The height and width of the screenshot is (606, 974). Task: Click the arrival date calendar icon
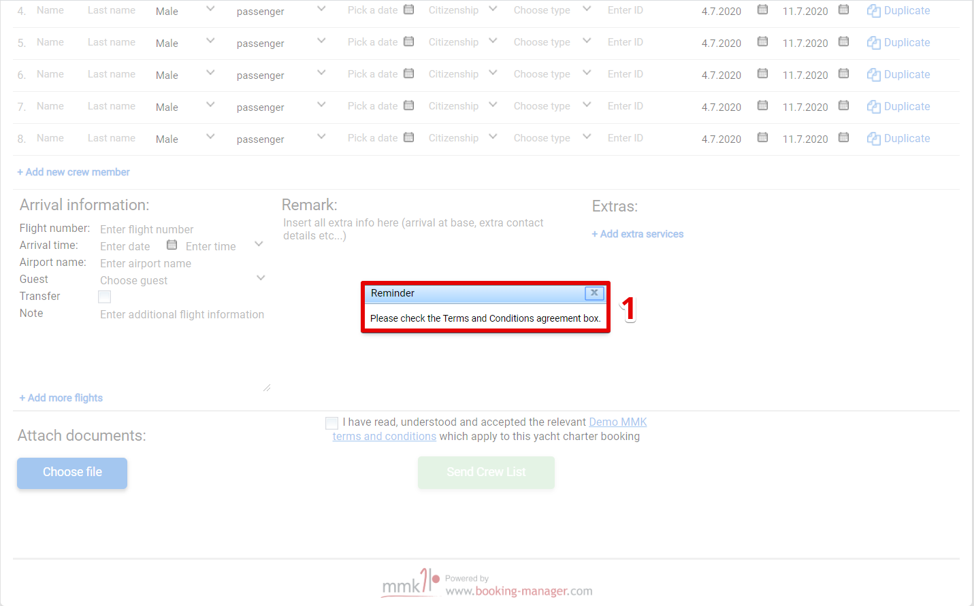[x=172, y=245]
